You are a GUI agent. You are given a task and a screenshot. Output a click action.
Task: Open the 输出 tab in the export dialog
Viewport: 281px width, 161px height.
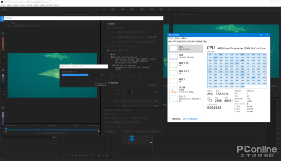13,22
